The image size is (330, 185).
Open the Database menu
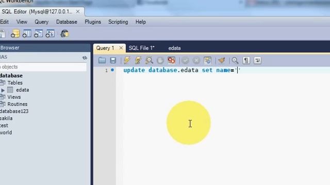(67, 22)
